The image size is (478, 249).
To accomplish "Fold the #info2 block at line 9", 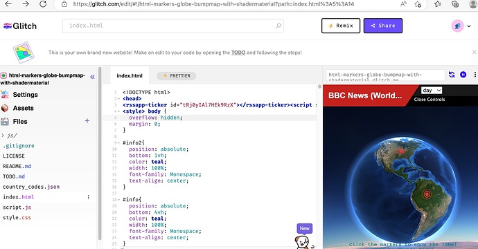I will coord(118,142).
